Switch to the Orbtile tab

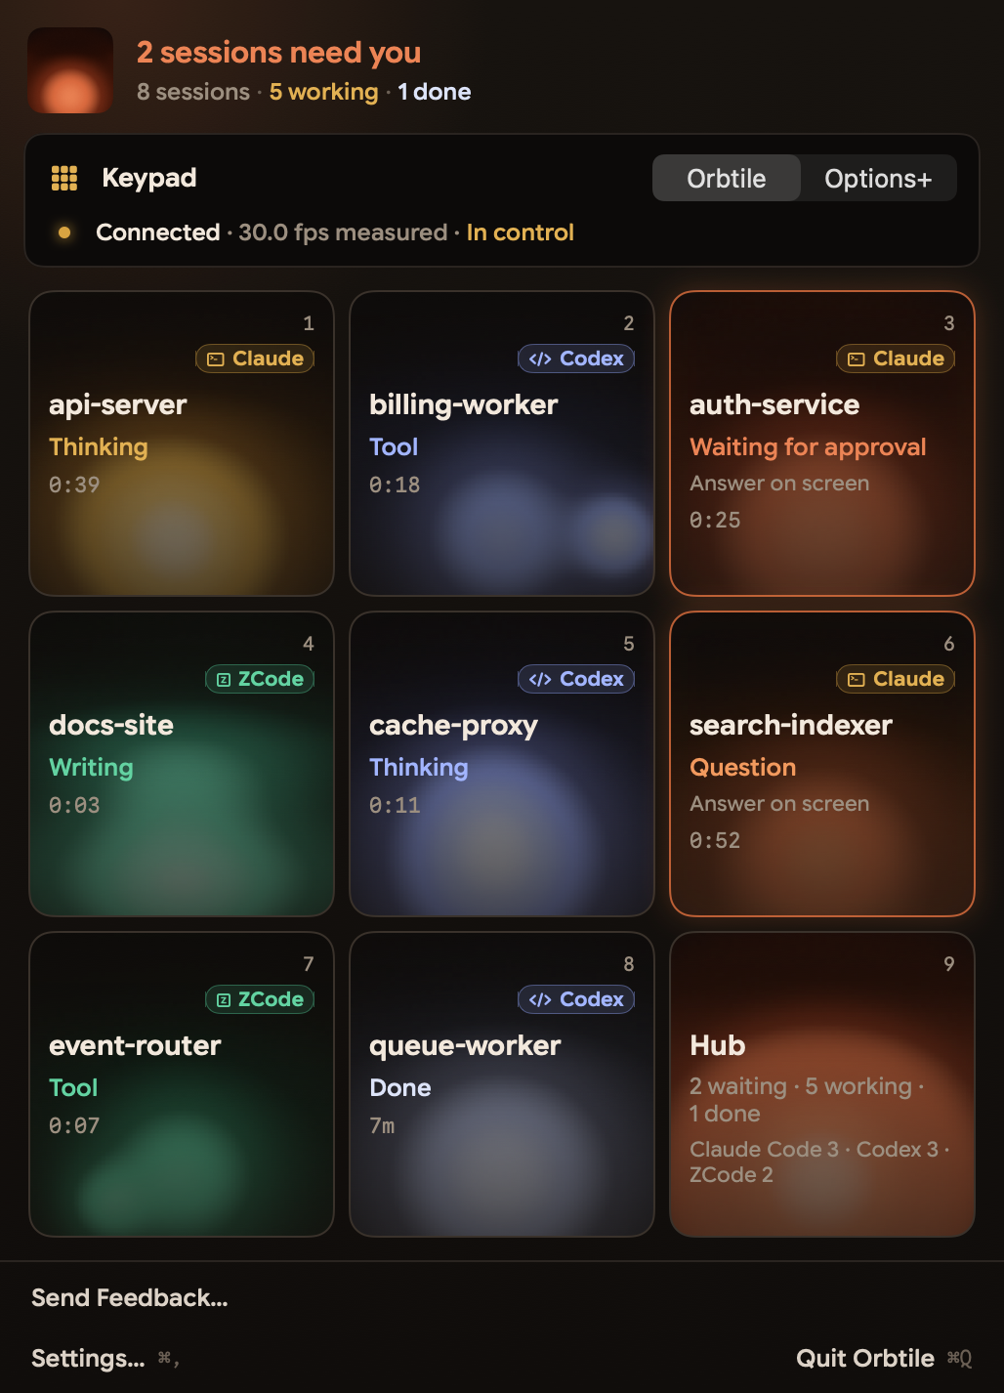point(727,178)
